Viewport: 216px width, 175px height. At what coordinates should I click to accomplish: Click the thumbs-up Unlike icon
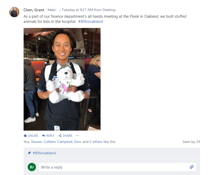coord(25,135)
